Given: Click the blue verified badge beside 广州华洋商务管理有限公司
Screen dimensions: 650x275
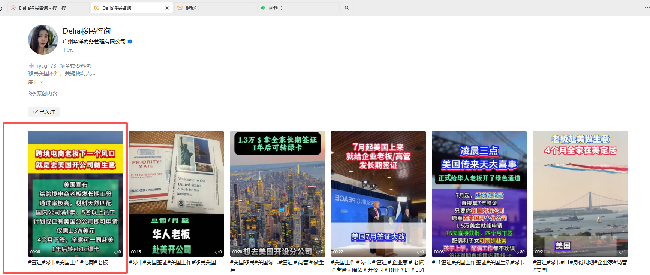Looking at the screenshot, I should coord(130,42).
